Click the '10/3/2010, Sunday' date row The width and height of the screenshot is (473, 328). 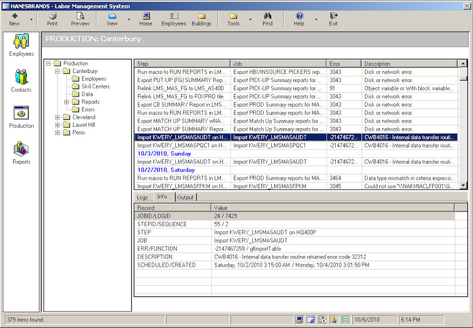[x=296, y=153]
